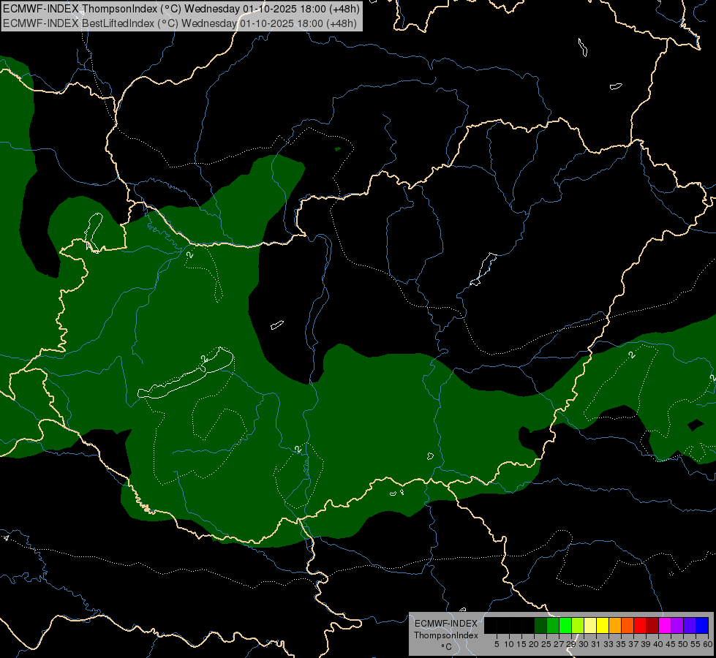Click the ECMWF-INDEX text inside the legend box
This screenshot has width=716, height=658.
(445, 624)
